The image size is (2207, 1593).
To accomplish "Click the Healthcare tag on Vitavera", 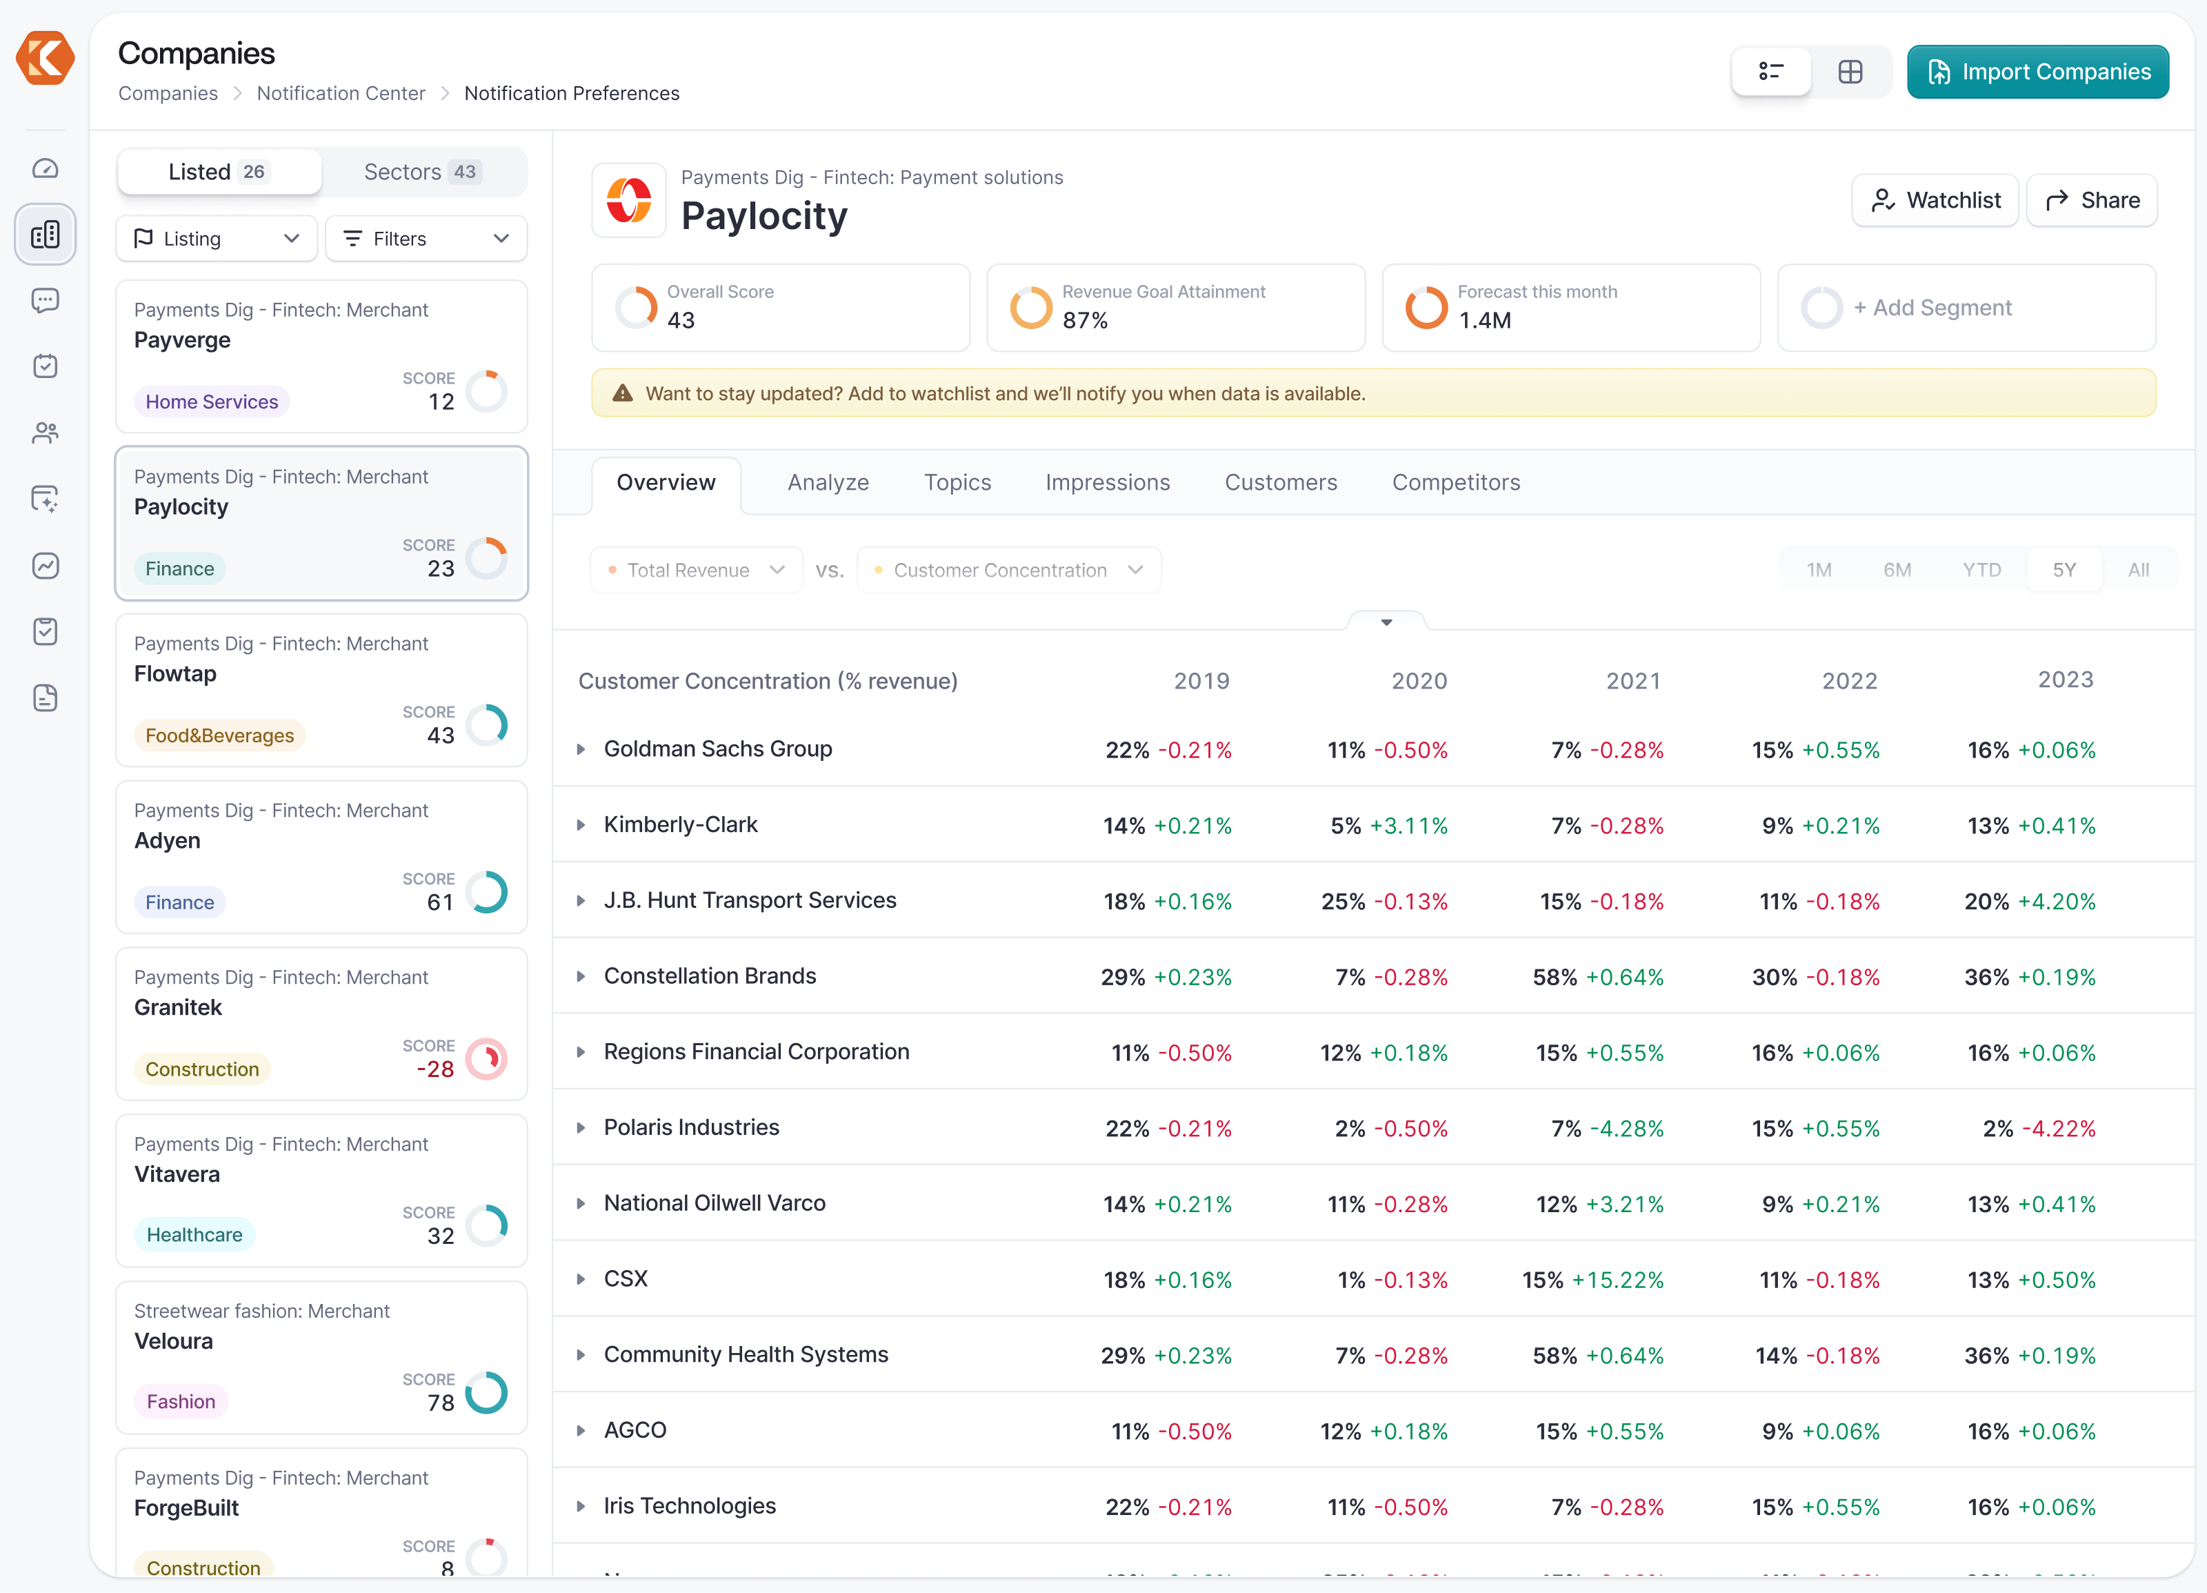I will pyautogui.click(x=194, y=1235).
